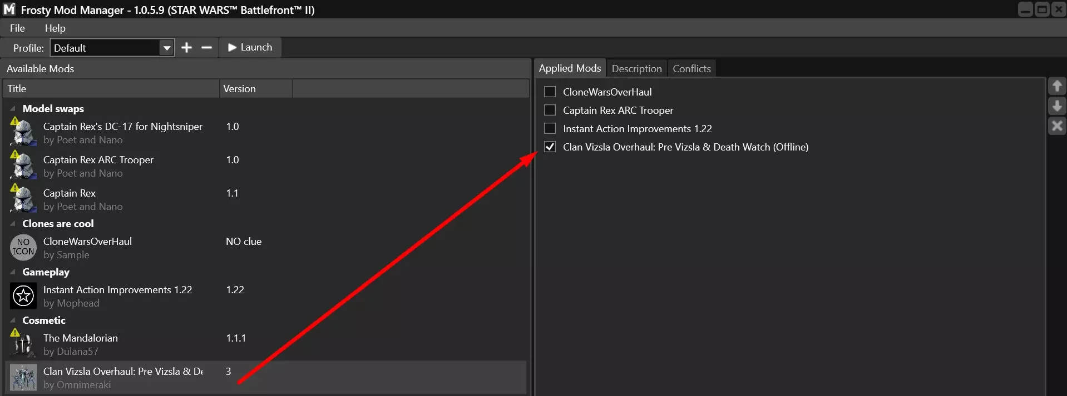1067x396 pixels.
Task: Select "Clan Vizsla Overhaul: Pre Vizsla" in Available Mods
Action: coord(123,372)
